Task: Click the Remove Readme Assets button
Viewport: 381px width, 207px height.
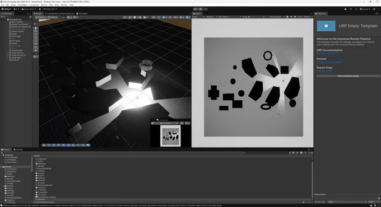Action: tap(348, 76)
